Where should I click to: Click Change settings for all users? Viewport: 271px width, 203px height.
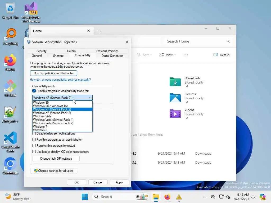click(54, 171)
